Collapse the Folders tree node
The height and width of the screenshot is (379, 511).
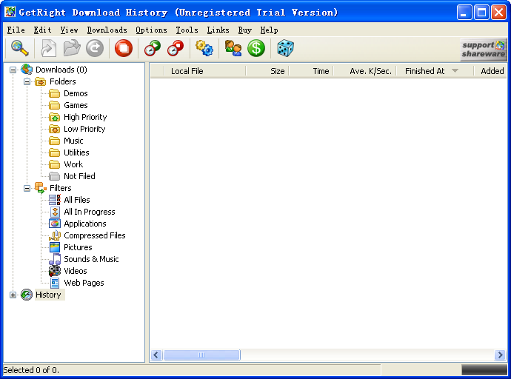point(27,81)
